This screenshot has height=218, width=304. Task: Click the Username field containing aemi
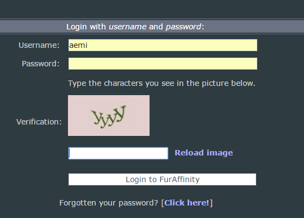(x=163, y=45)
